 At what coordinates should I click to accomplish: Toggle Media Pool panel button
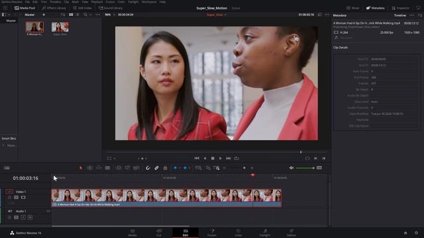pyautogui.click(x=25, y=8)
